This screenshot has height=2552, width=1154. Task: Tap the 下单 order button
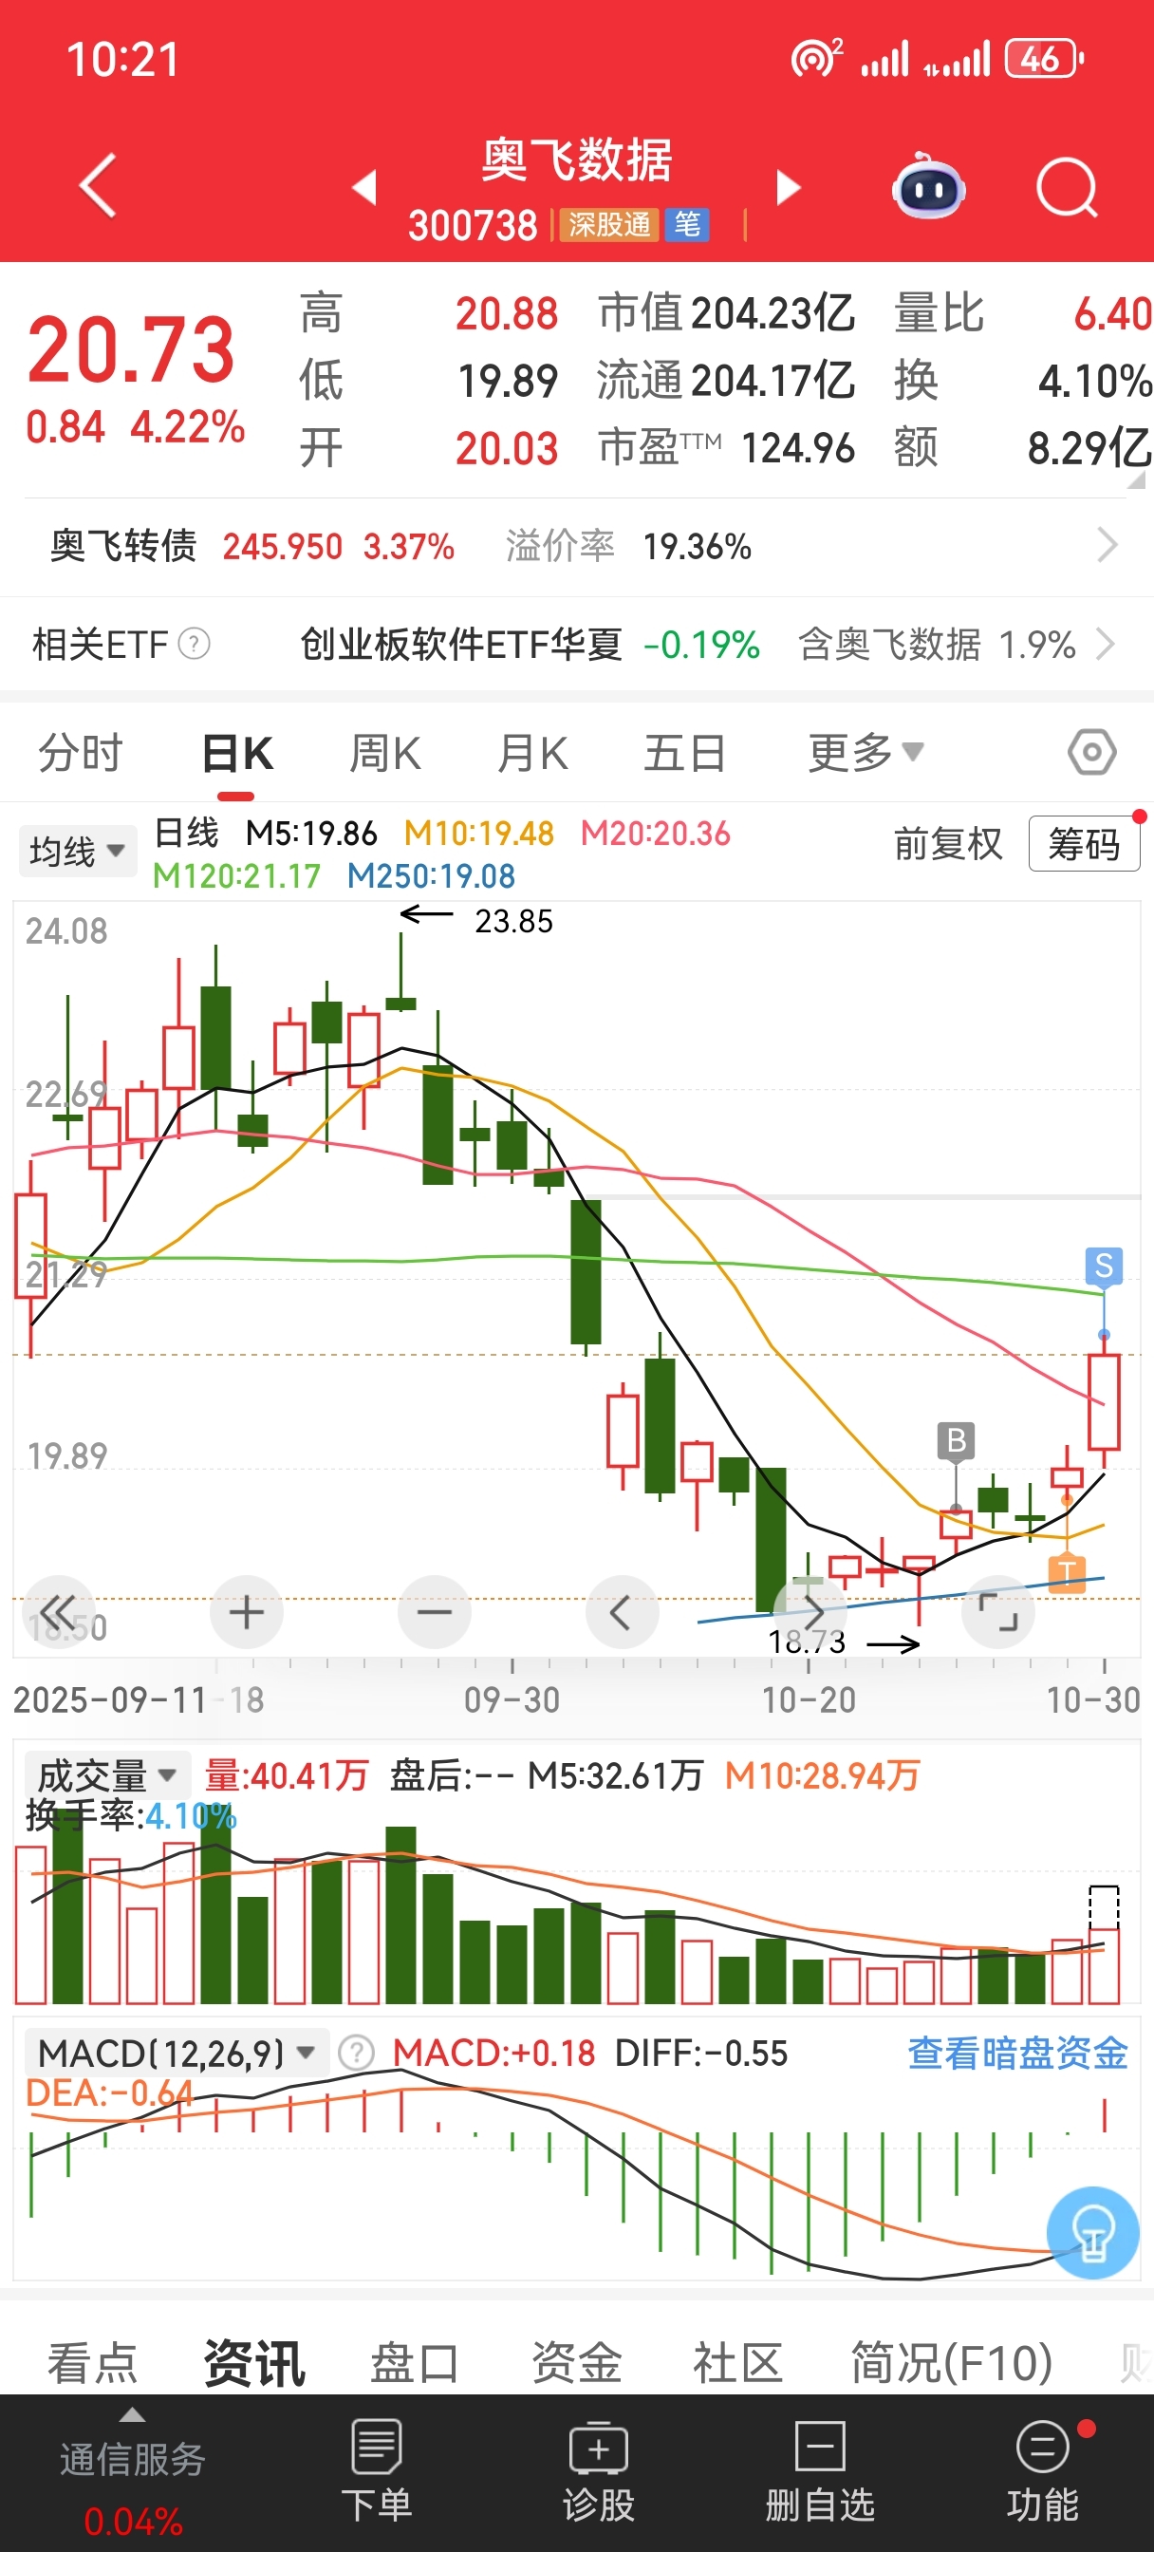(x=377, y=2470)
